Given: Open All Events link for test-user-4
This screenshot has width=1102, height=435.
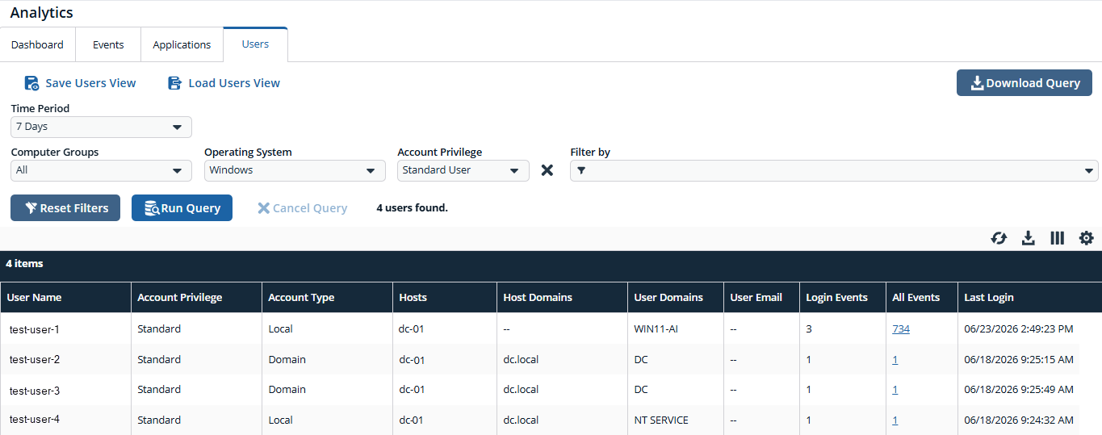Looking at the screenshot, I should [x=895, y=420].
